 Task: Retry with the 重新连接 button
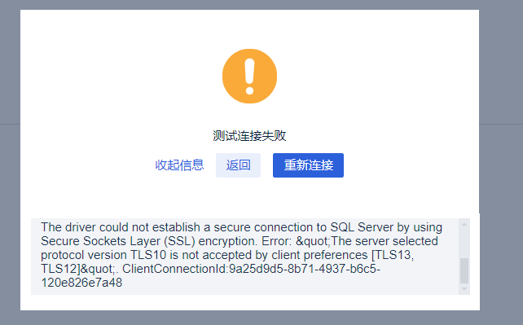point(308,165)
